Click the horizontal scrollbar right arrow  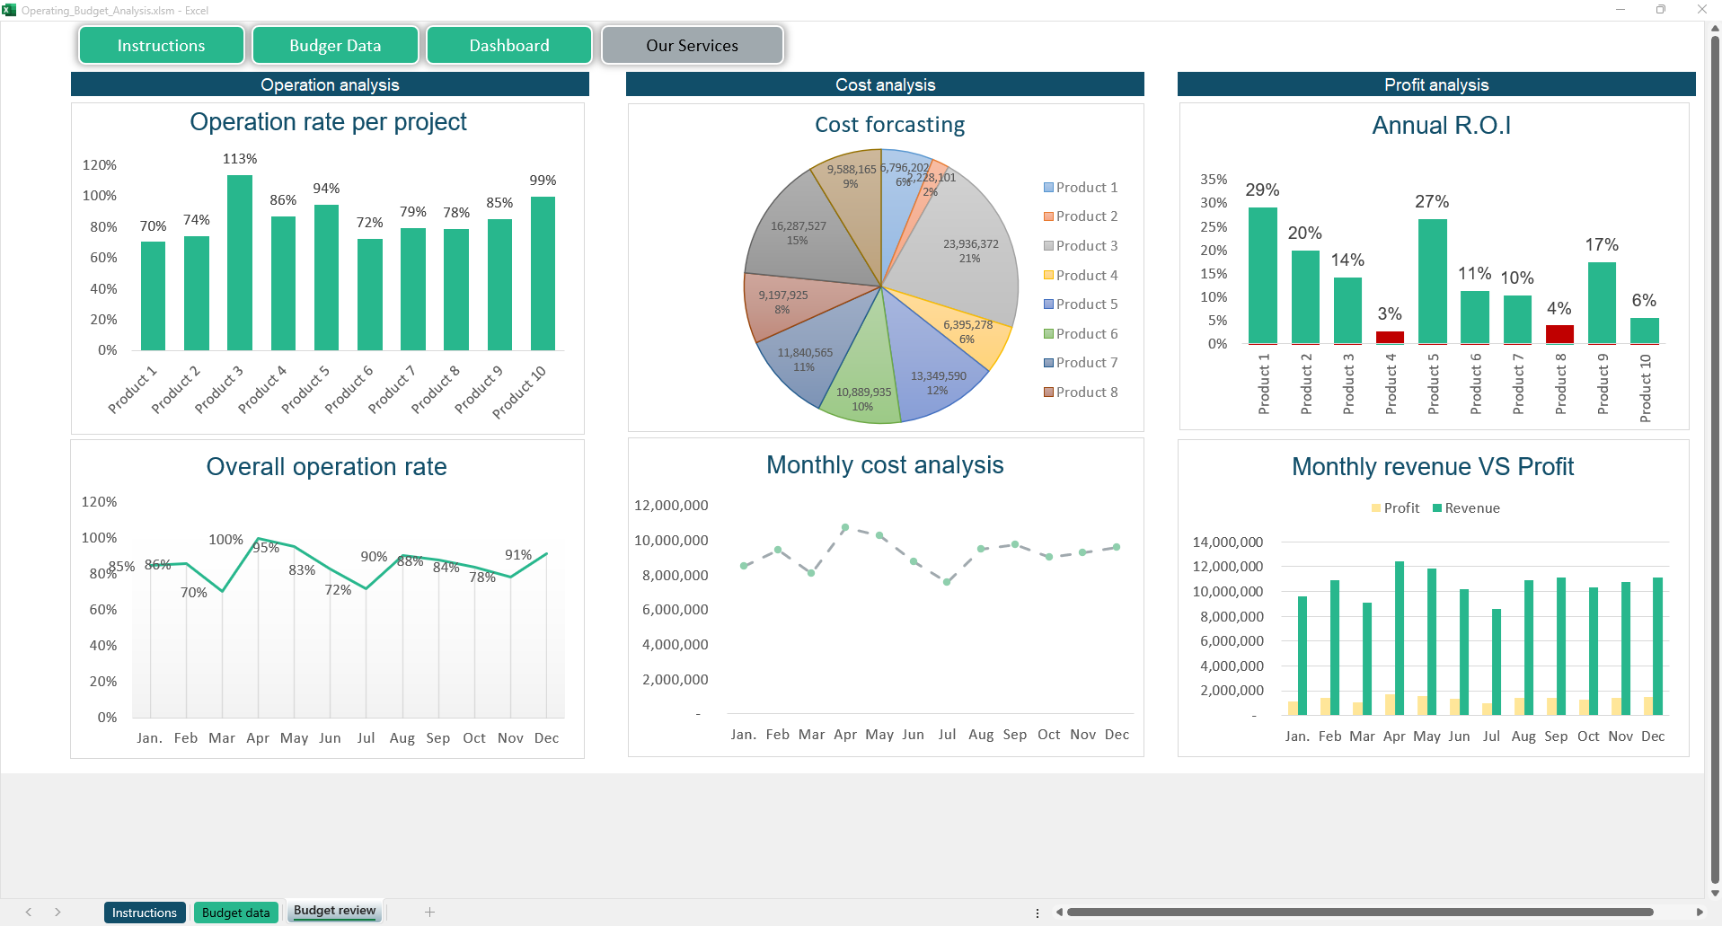click(x=1699, y=912)
